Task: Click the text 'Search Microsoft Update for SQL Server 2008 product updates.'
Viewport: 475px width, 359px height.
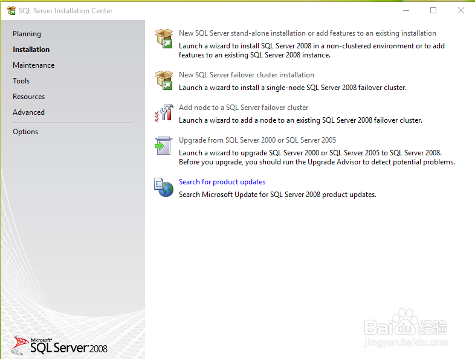Action: click(277, 195)
